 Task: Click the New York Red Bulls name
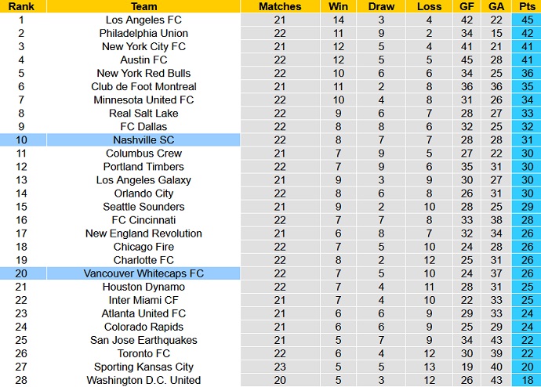pos(143,74)
